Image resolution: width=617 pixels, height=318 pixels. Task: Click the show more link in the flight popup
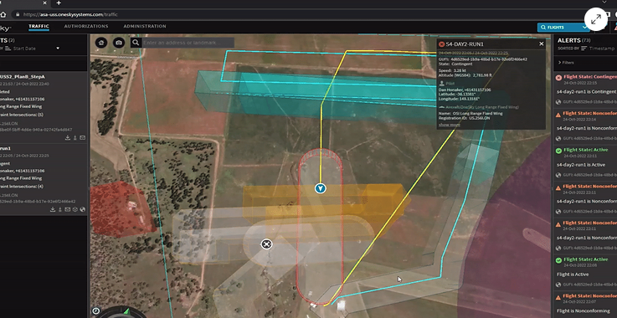coord(450,125)
